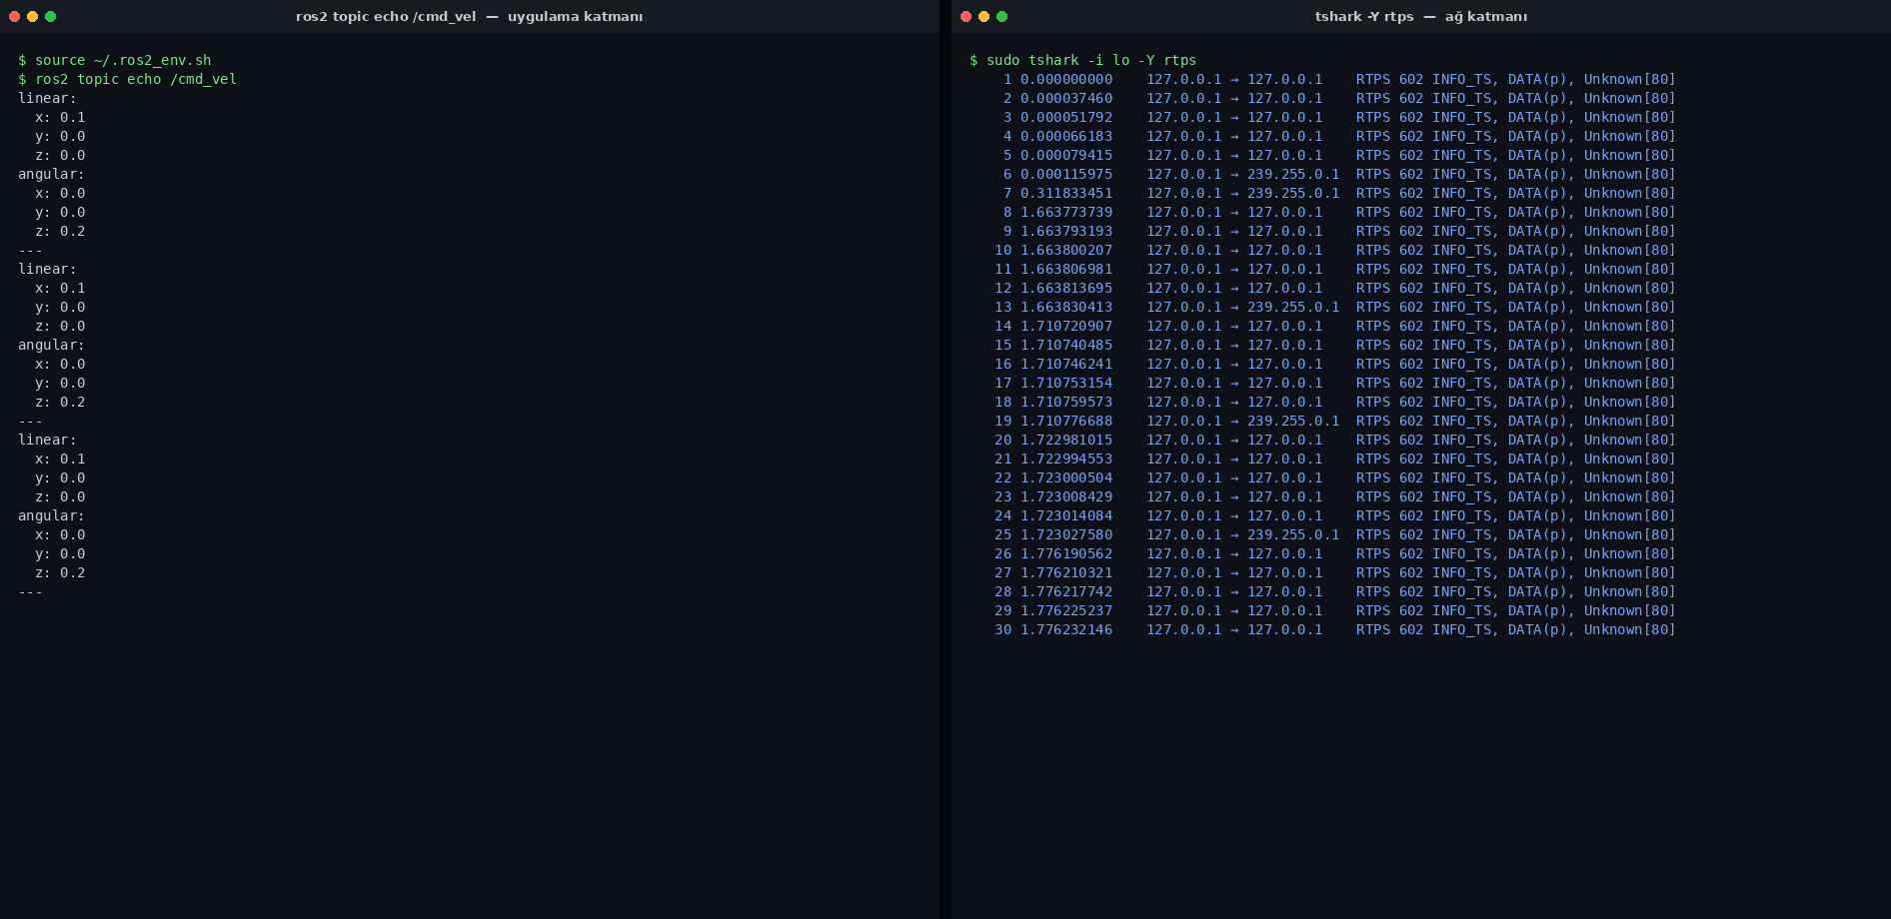The image size is (1891, 919).
Task: Click 'x: 0.1' in the third message
Action: tap(60, 459)
